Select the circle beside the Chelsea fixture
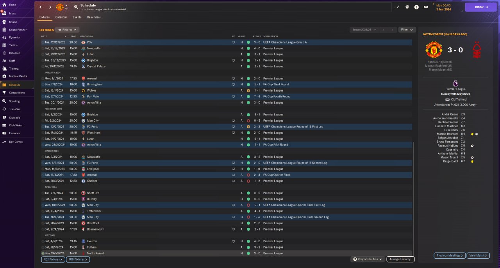 click(x=43, y=181)
